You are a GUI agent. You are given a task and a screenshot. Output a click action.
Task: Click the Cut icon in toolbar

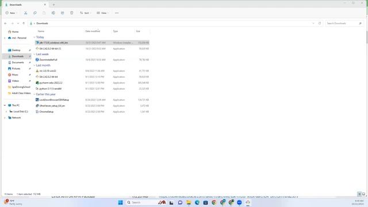coord(25,13)
